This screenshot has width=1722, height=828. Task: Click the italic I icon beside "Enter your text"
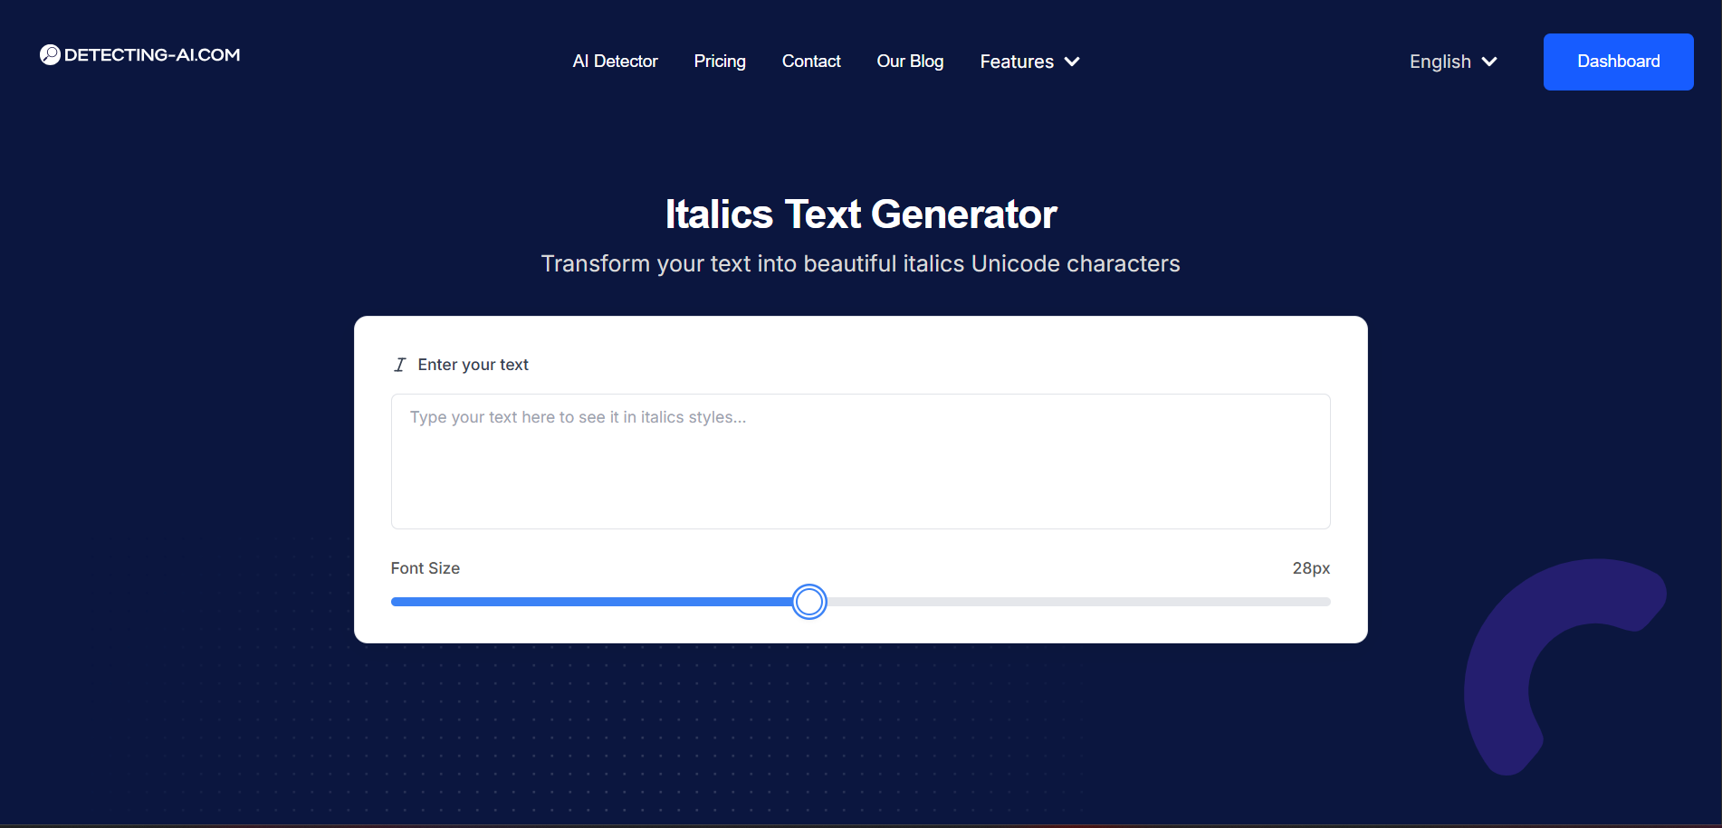point(399,364)
